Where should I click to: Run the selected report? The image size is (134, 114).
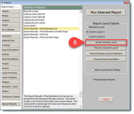(x=106, y=12)
